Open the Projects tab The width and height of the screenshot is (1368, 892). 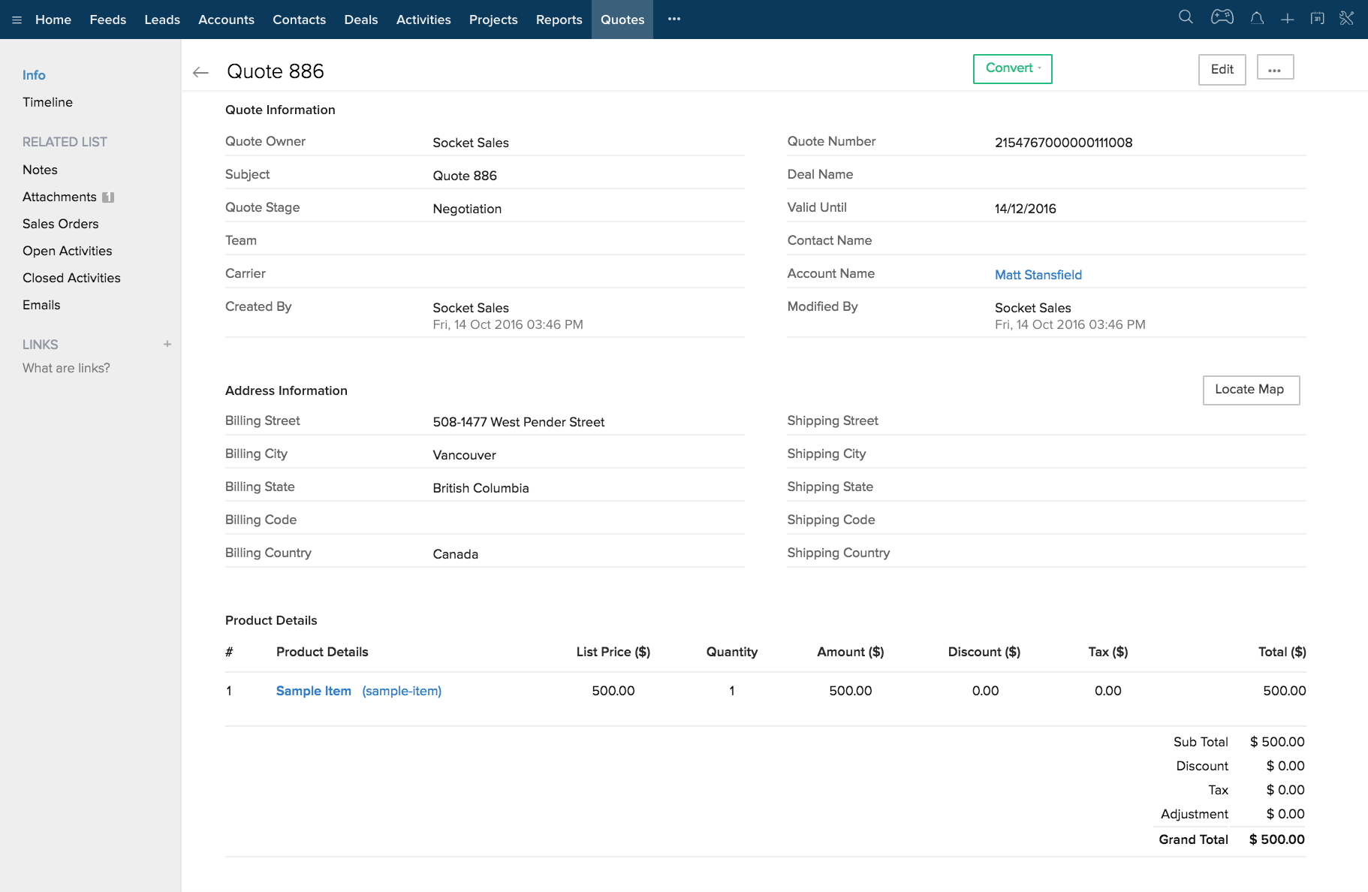(x=493, y=20)
